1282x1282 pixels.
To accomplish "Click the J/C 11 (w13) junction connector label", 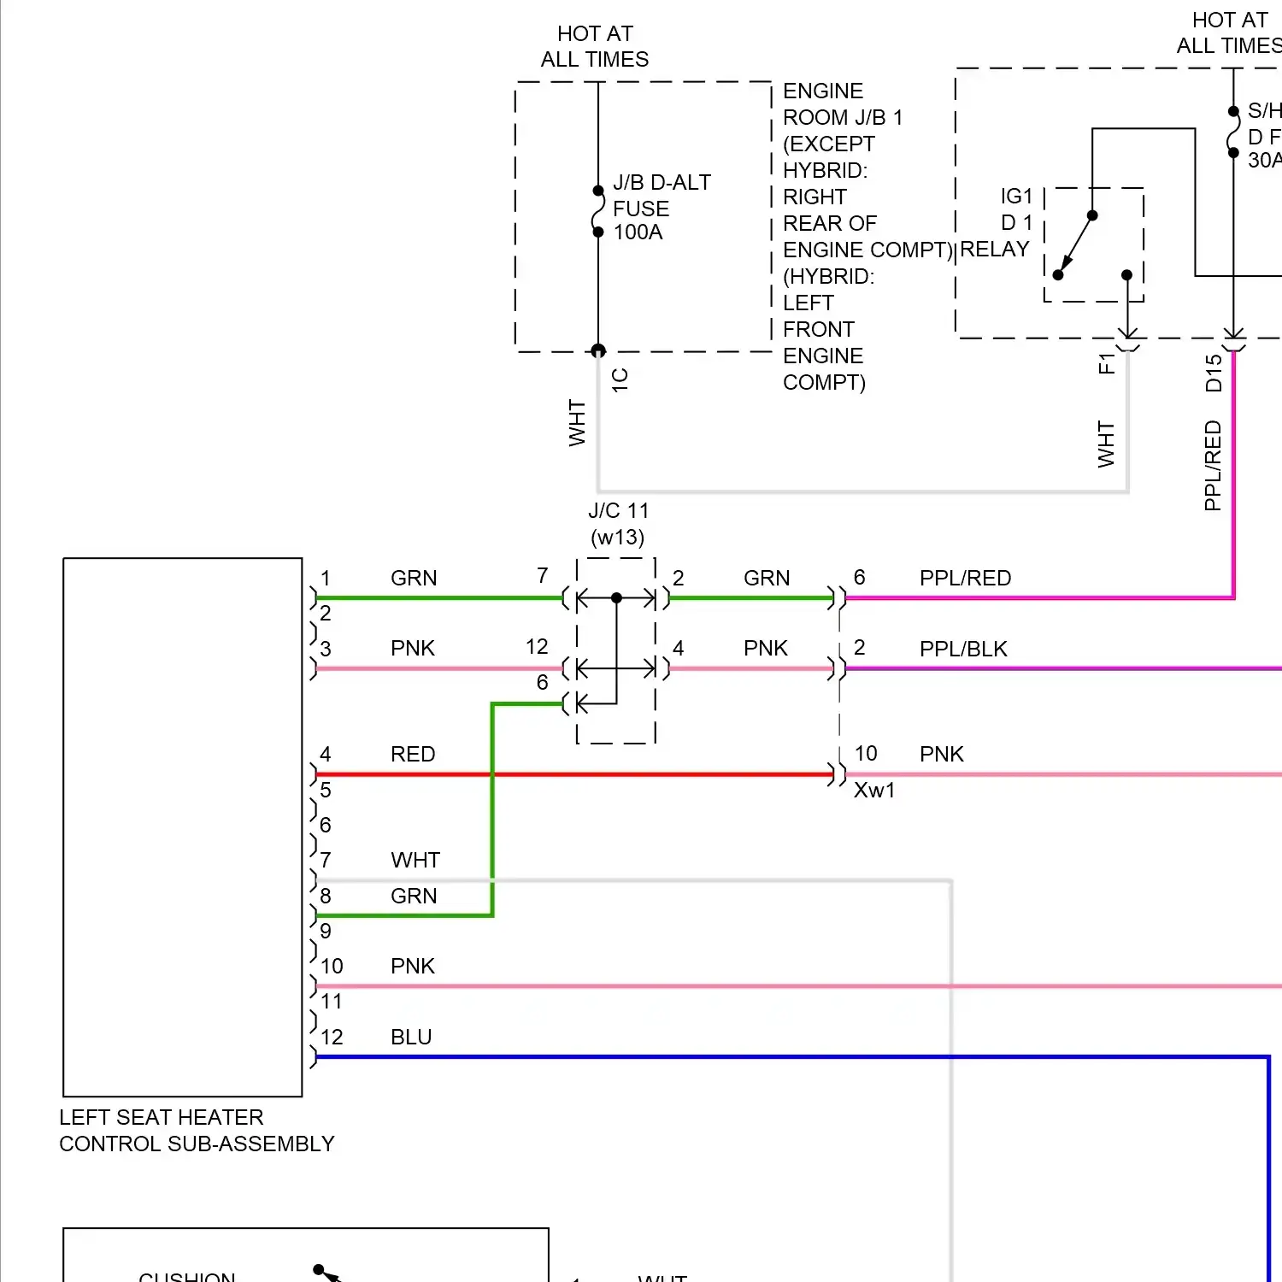I will pyautogui.click(x=618, y=523).
